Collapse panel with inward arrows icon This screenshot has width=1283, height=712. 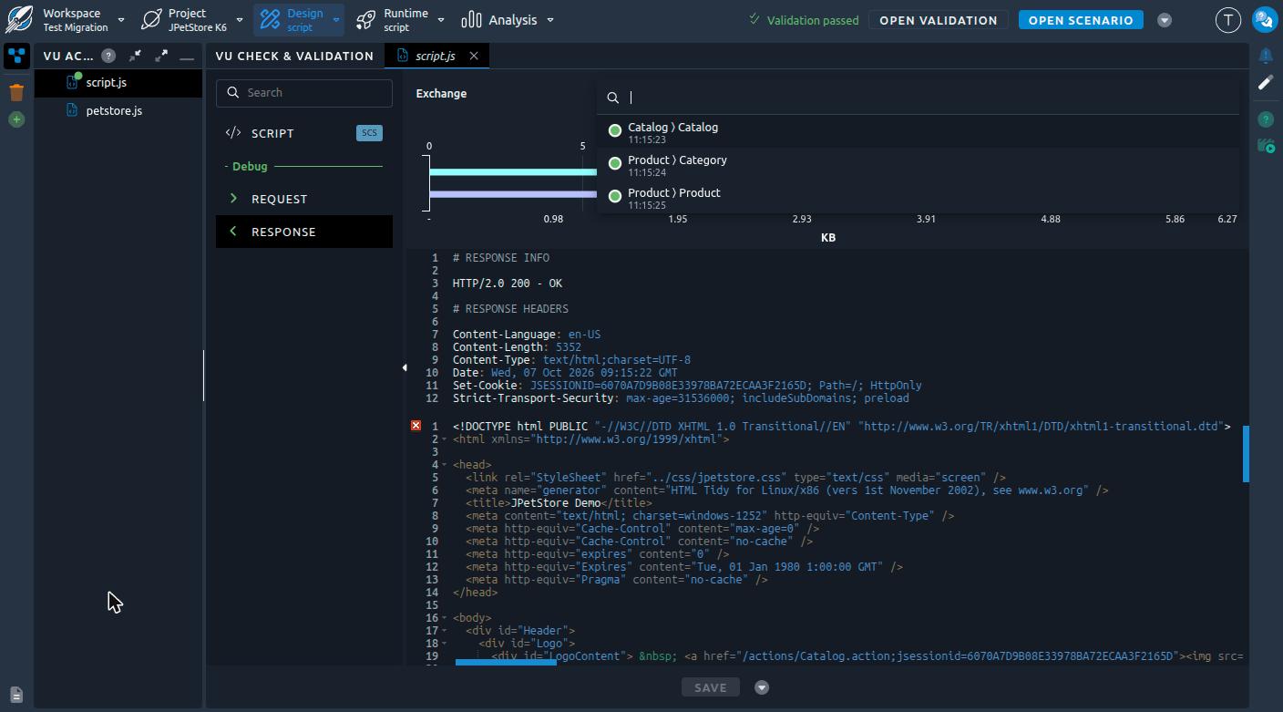pos(135,56)
